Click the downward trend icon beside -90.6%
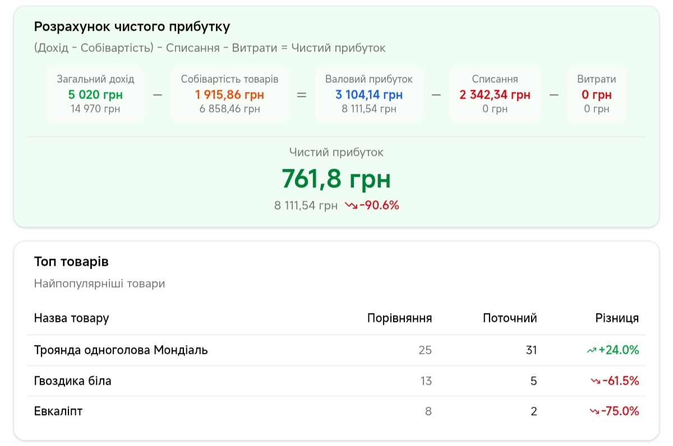Image resolution: width=673 pixels, height=446 pixels. [x=351, y=206]
